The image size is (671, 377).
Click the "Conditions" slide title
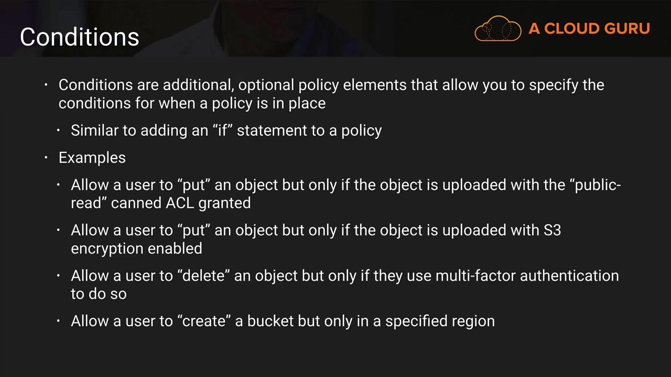click(80, 37)
